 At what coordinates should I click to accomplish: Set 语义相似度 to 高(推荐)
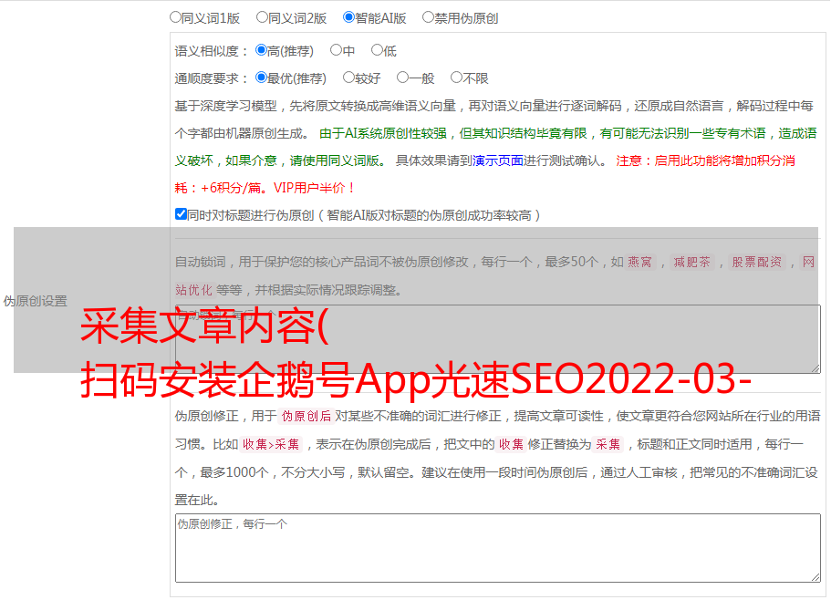click(261, 50)
